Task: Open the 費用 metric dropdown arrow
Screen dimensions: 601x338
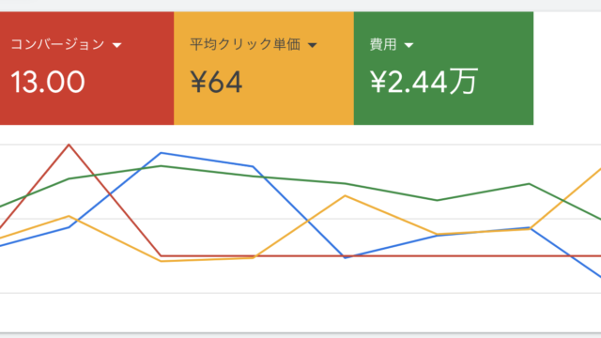Action: click(x=409, y=45)
